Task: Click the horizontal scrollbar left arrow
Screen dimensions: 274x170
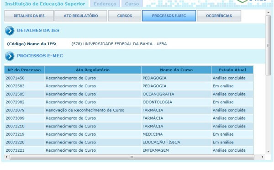Action: tap(6, 157)
